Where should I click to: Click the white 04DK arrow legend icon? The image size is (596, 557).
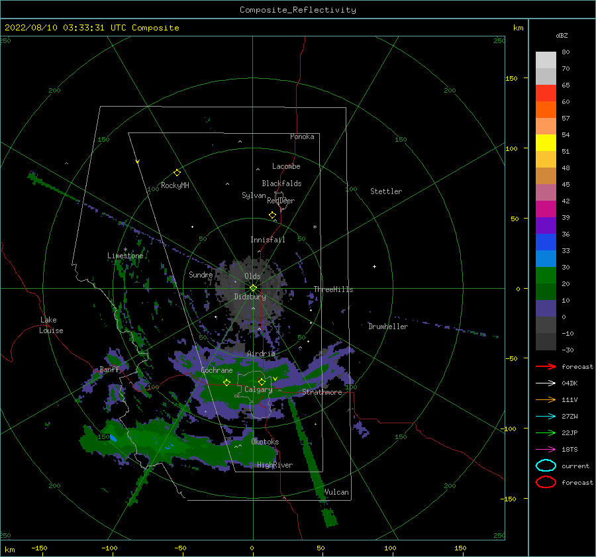click(546, 383)
